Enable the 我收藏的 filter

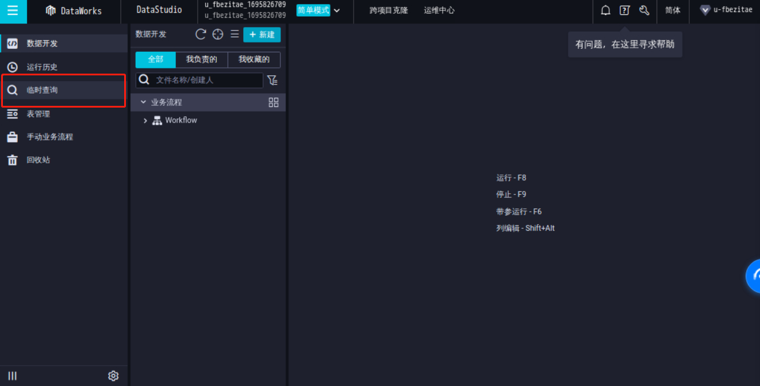pyautogui.click(x=254, y=59)
